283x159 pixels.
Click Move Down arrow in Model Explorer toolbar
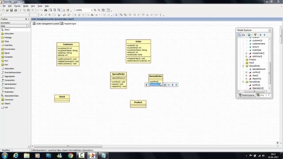tap(264, 35)
